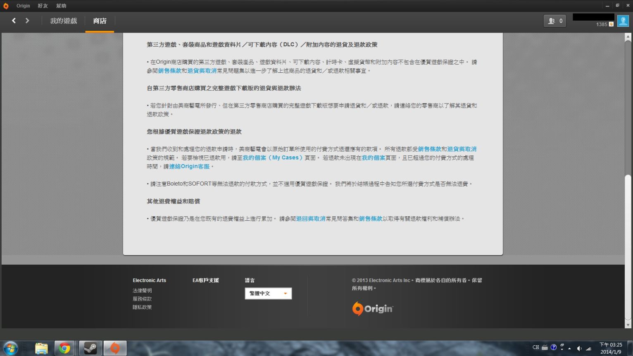Image resolution: width=633 pixels, height=356 pixels.
Task: Select the Origin taskbar icon
Action: pos(115,349)
